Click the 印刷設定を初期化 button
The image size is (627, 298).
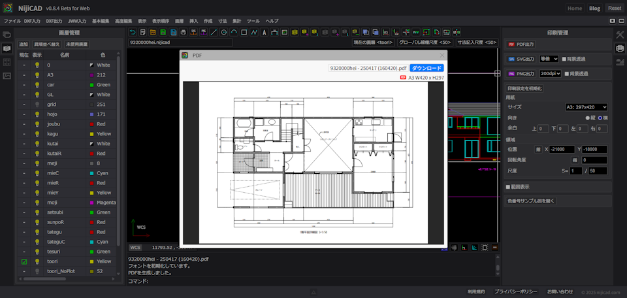click(525, 89)
